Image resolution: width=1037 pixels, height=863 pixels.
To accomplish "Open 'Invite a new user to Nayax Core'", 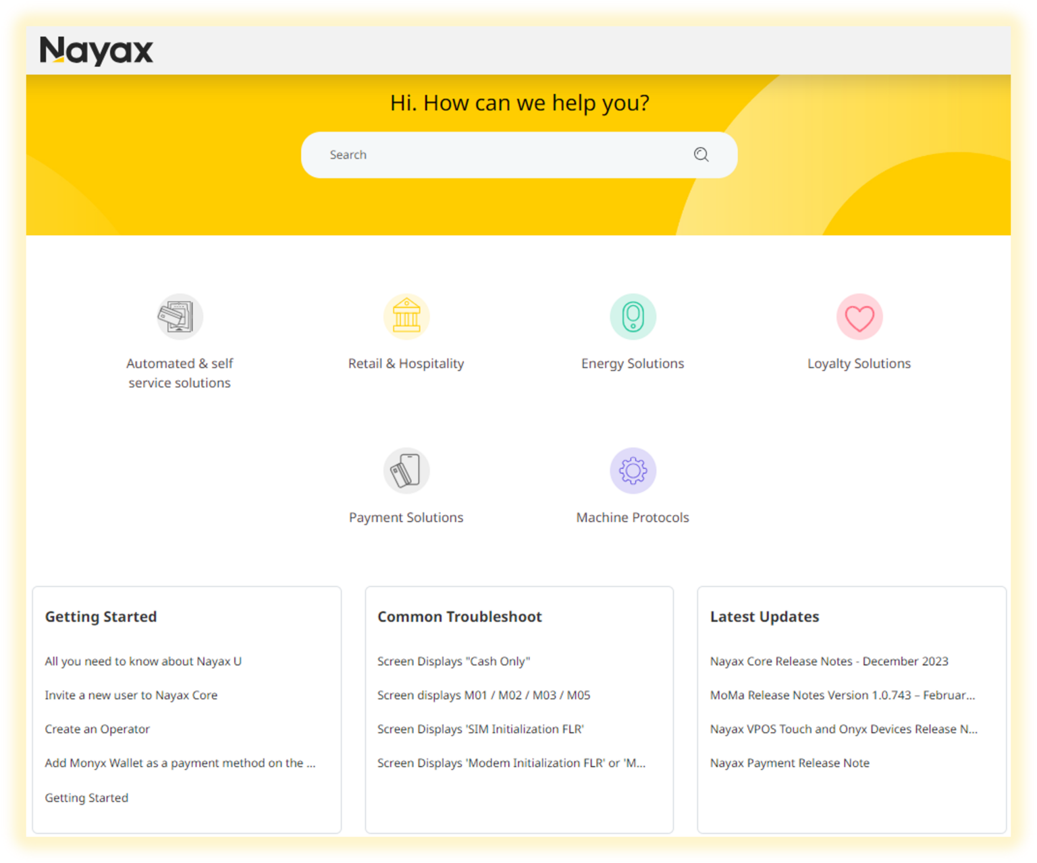I will point(131,696).
